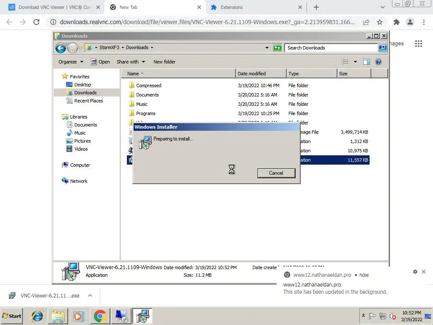The image size is (433, 325).
Task: Share this page icon in Chrome
Action: (x=366, y=22)
